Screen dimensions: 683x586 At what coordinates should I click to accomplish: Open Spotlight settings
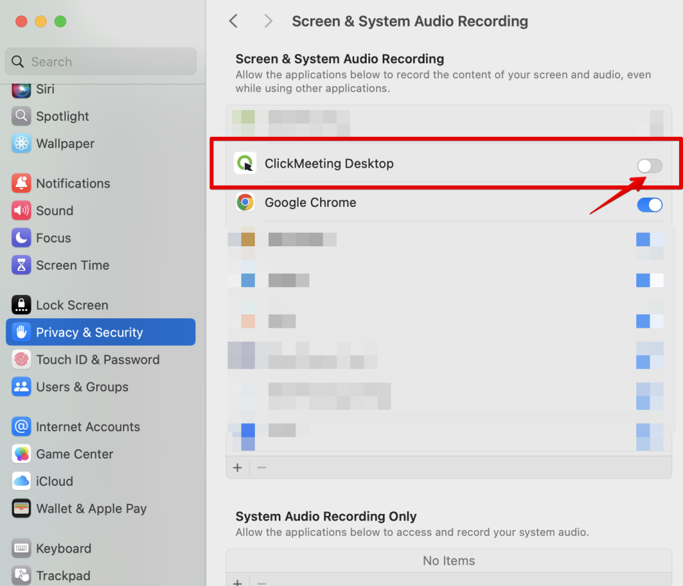click(62, 116)
